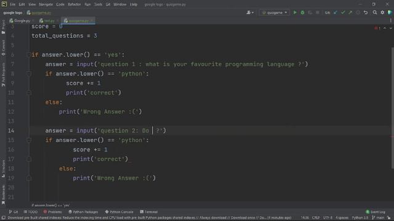
Task: Click the Git push arrow icon
Action: pyautogui.click(x=350, y=12)
